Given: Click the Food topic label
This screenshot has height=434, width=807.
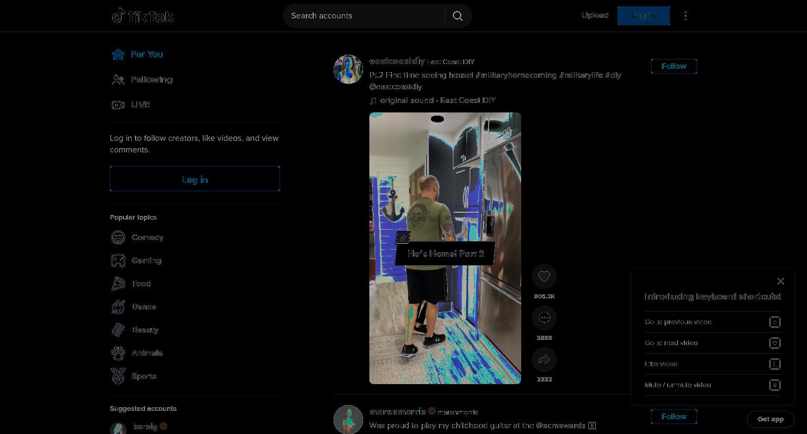Looking at the screenshot, I should tap(141, 284).
